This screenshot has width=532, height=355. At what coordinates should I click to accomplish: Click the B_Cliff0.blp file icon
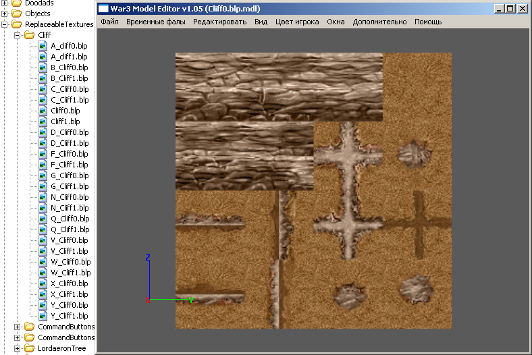[43, 67]
